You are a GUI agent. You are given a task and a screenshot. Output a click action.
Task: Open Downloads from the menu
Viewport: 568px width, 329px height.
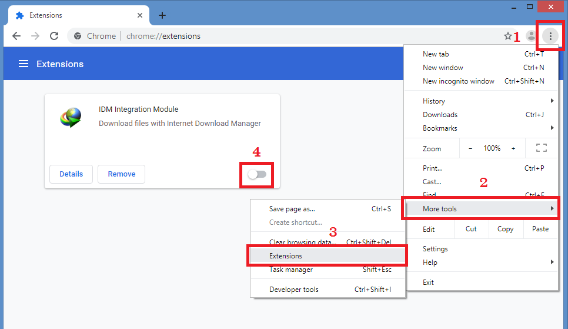(481, 115)
